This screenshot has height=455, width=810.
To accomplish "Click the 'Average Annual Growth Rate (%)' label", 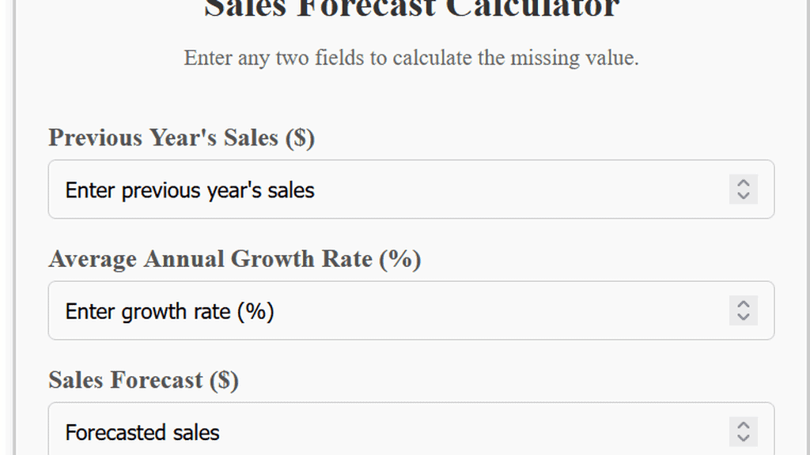I will point(235,258).
